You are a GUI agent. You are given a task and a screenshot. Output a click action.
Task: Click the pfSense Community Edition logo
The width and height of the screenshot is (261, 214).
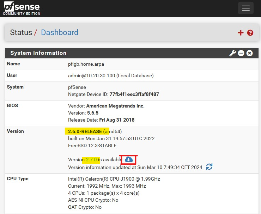(x=22, y=8)
